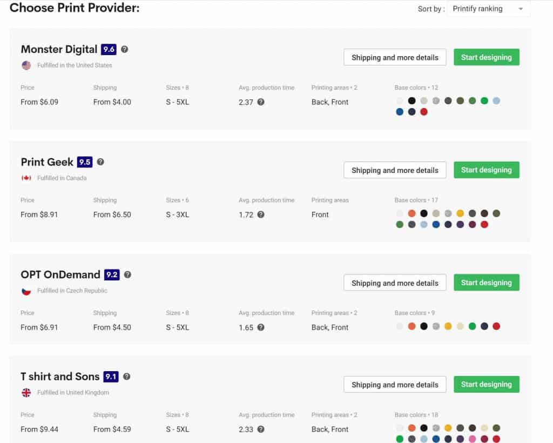Select the red color swatch for OPT OnDemand
Screen dimensions: 553x443
pos(496,326)
